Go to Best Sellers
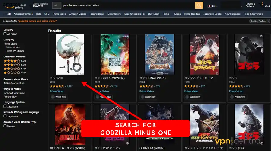Screen dimensions: 271x151 (114, 14)
